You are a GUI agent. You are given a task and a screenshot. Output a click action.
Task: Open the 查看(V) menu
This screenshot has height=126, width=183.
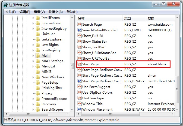(39, 12)
